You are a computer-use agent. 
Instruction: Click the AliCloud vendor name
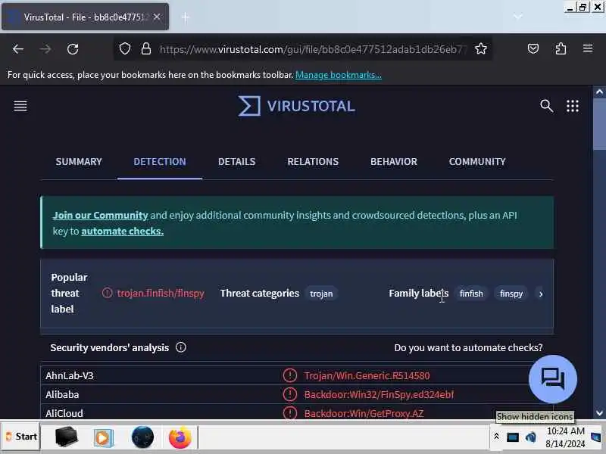coord(64,413)
